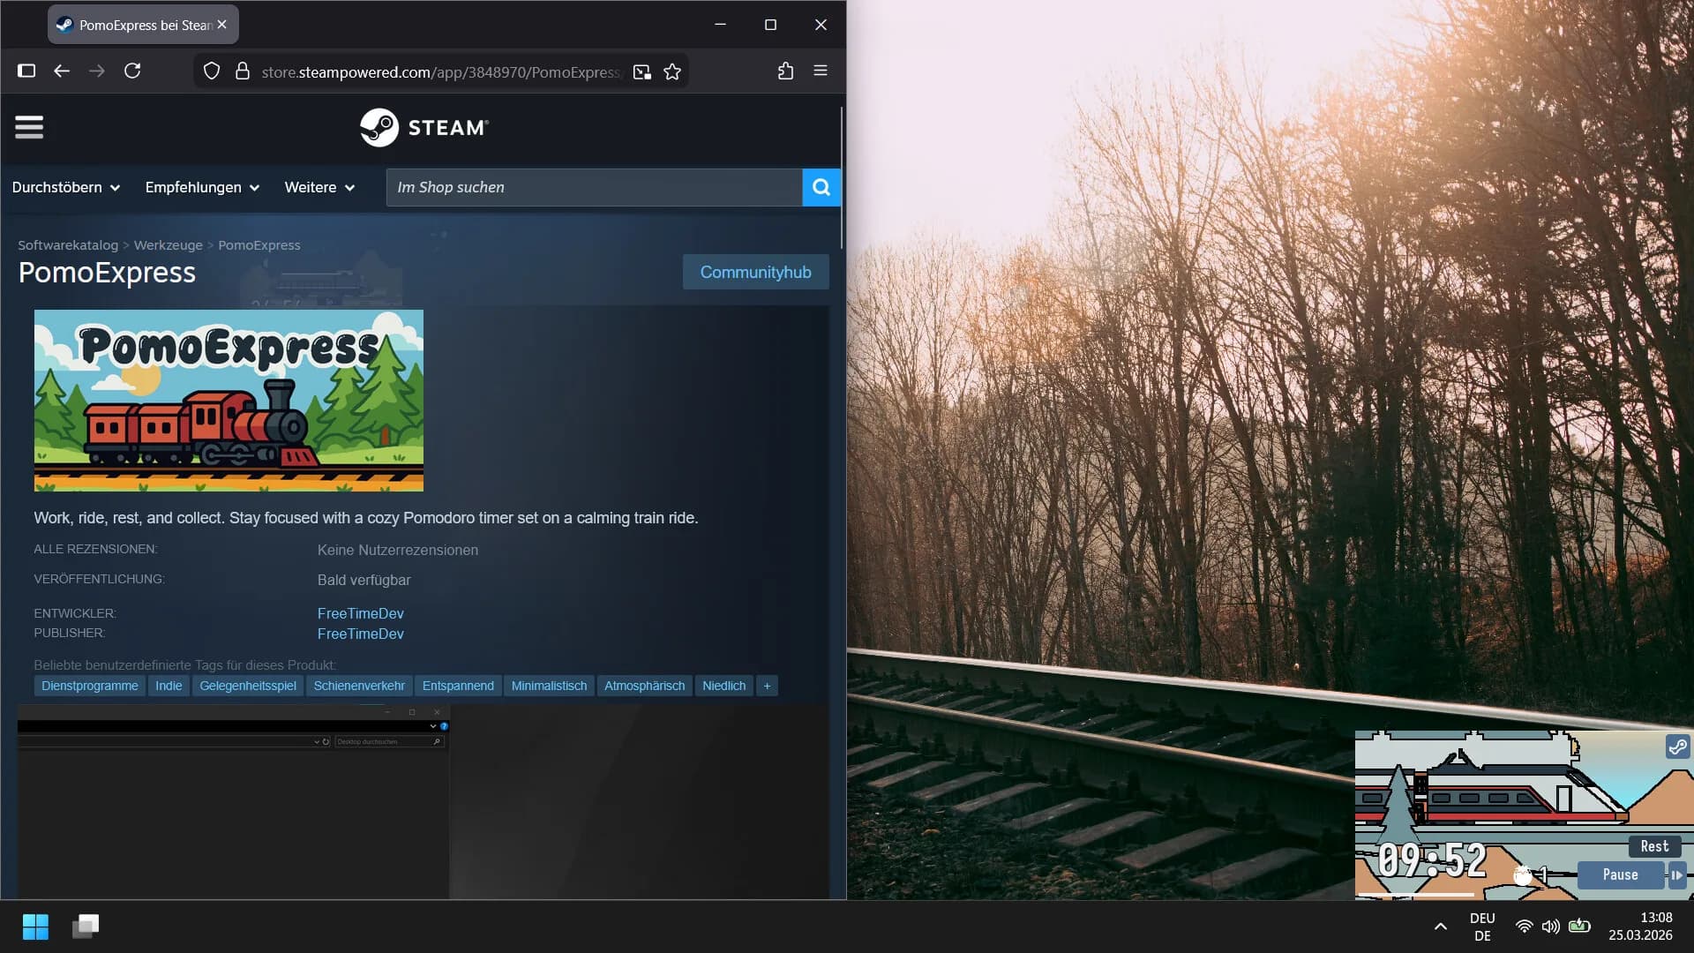1694x953 pixels.
Task: Open the Steam page from PomoExpress widget
Action: [1677, 747]
